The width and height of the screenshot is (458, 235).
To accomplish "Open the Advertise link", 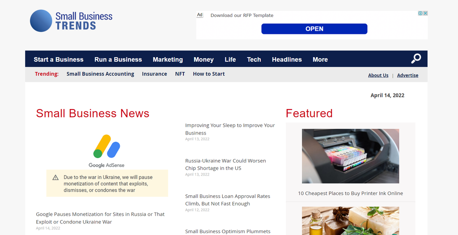I will pos(407,76).
